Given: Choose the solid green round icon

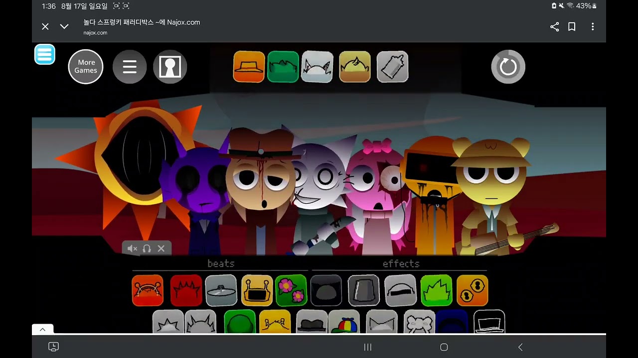Looking at the screenshot, I should [240, 321].
